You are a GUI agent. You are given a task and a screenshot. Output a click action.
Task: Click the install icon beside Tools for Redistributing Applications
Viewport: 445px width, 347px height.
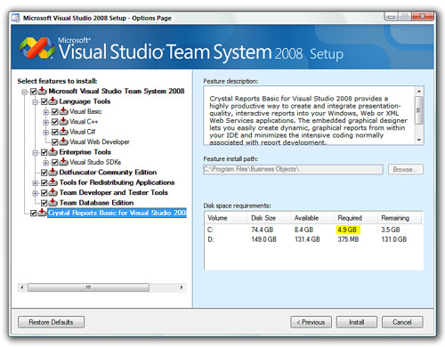(53, 182)
